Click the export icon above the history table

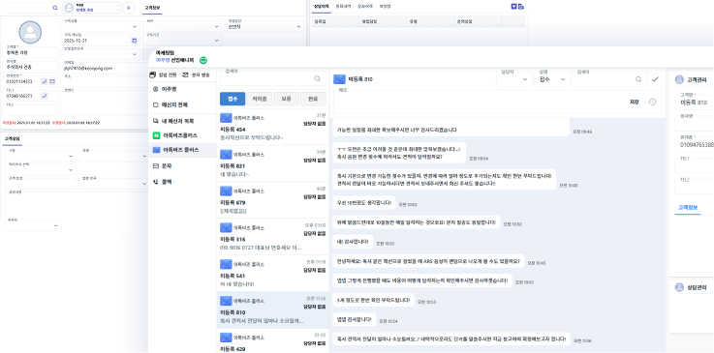(521, 7)
